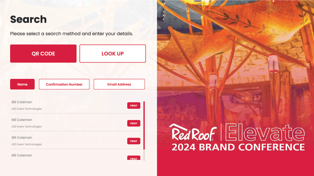This screenshot has width=314, height=176.
Task: Select the second Bill Coleman name entry
Action: coord(22,120)
